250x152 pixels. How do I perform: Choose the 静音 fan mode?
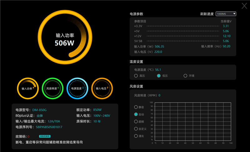136,107
